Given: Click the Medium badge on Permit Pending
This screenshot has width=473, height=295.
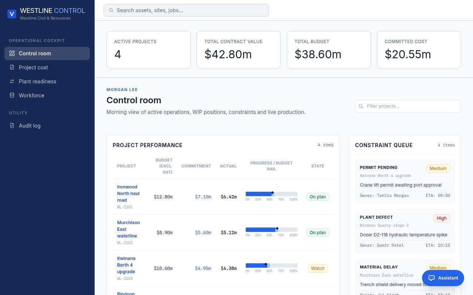Looking at the screenshot, I should click(x=438, y=169).
